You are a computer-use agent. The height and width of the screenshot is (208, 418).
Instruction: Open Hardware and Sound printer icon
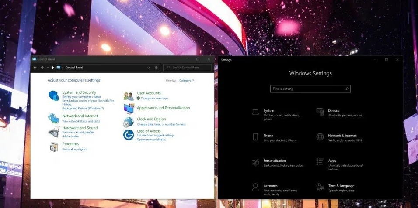54,132
